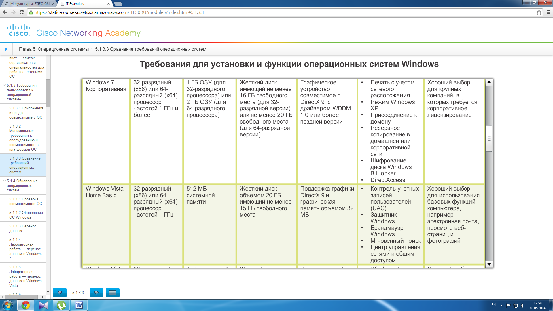The width and height of the screenshot is (553, 311).
Task: Click Show desktop button on the taskbar
Action: click(x=551, y=305)
